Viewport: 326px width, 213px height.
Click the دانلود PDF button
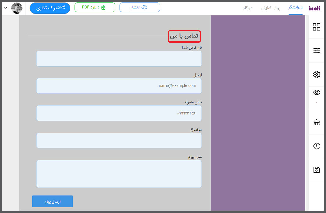click(x=95, y=7)
